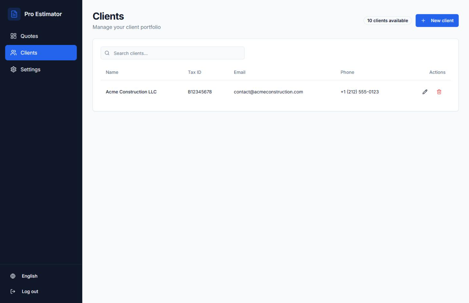
Task: Open the English language selector
Action: point(29,276)
